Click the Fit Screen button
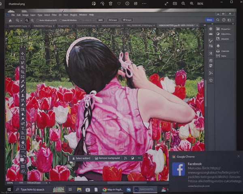The image size is (243, 194). coord(113,20)
